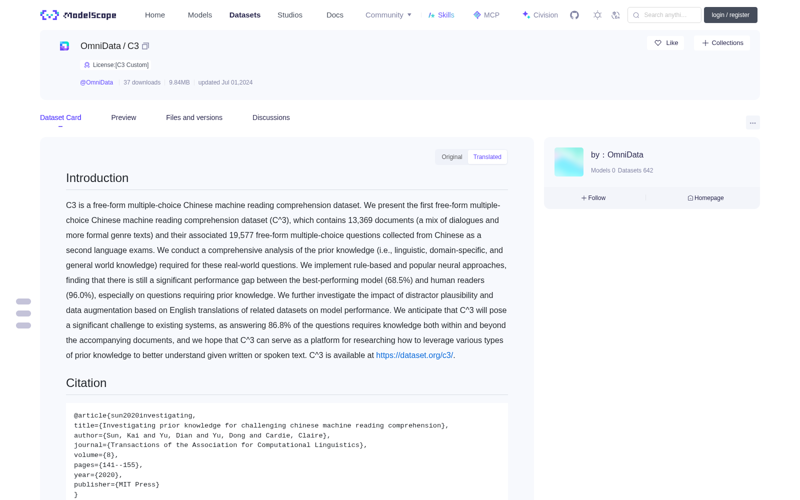The image size is (800, 500).
Task: Switch site language with translate icon
Action: tap(616, 15)
